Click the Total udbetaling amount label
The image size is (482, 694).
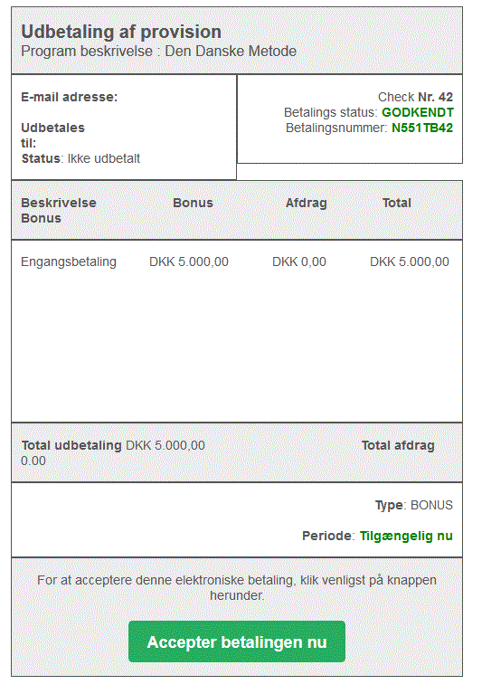click(x=113, y=445)
